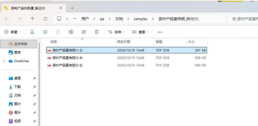Click the pin icon beside 音乐
This screenshot has height=126, width=258.
[34, 113]
